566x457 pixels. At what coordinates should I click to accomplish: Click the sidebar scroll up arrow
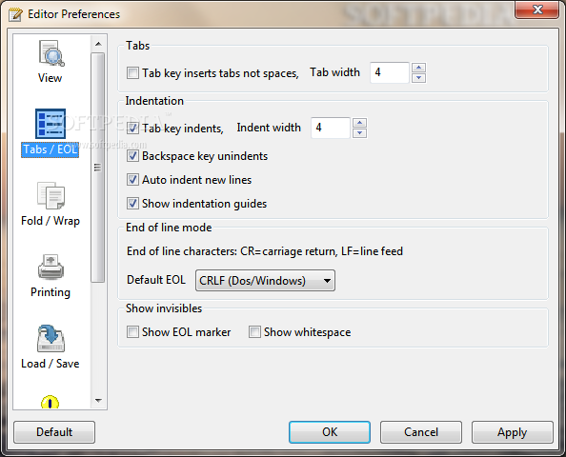pyautogui.click(x=98, y=44)
